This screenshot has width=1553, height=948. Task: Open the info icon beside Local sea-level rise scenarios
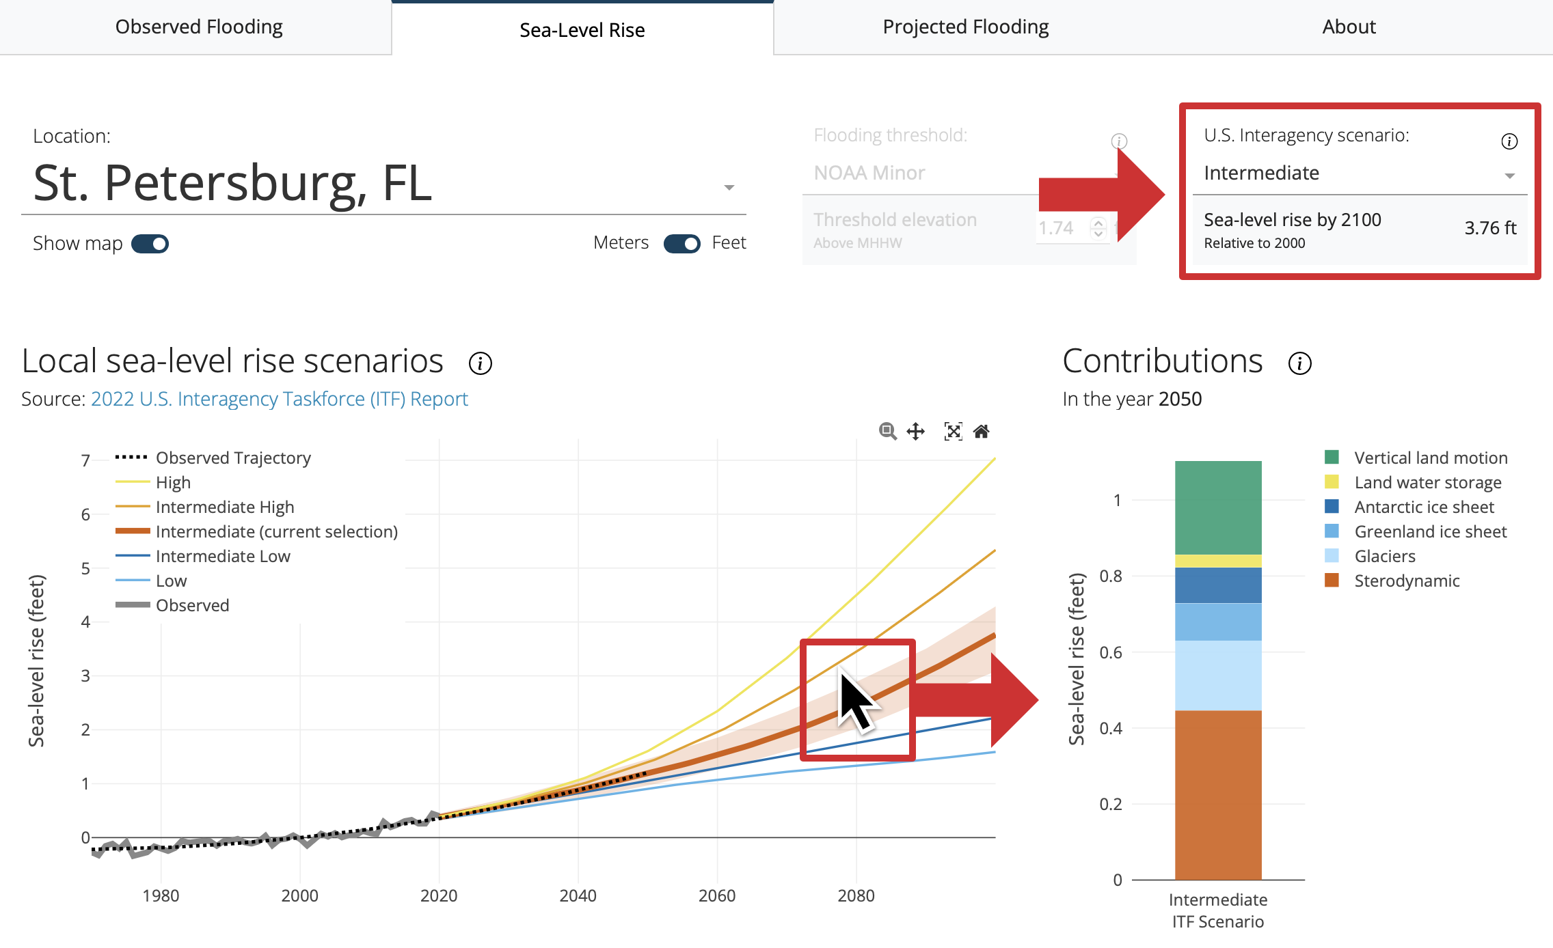click(x=482, y=363)
